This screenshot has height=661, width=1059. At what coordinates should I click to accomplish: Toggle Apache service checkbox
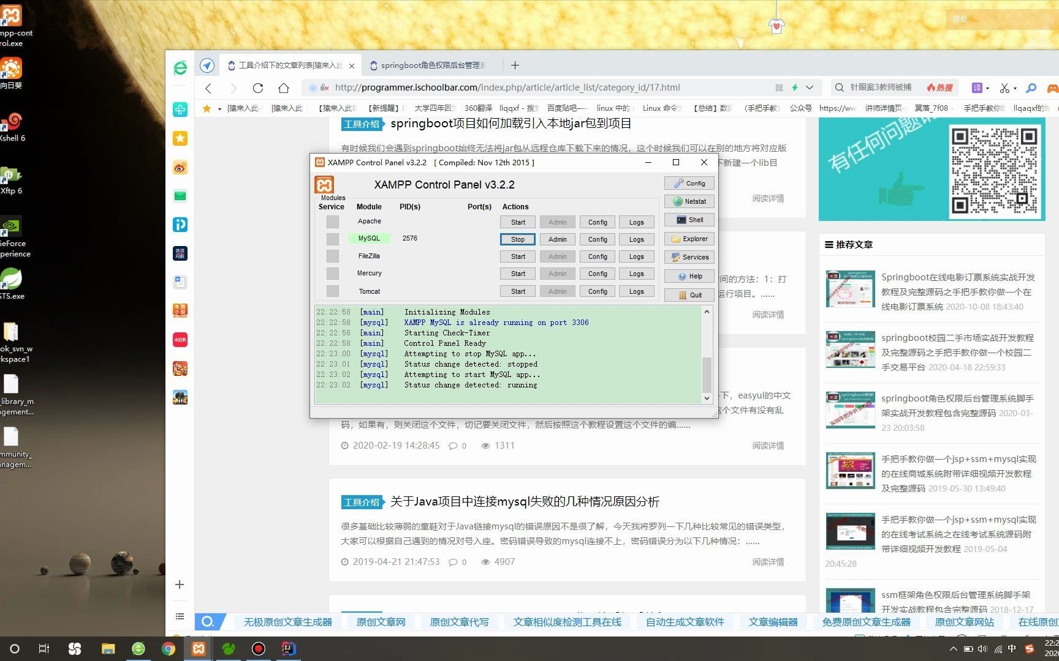pyautogui.click(x=332, y=222)
